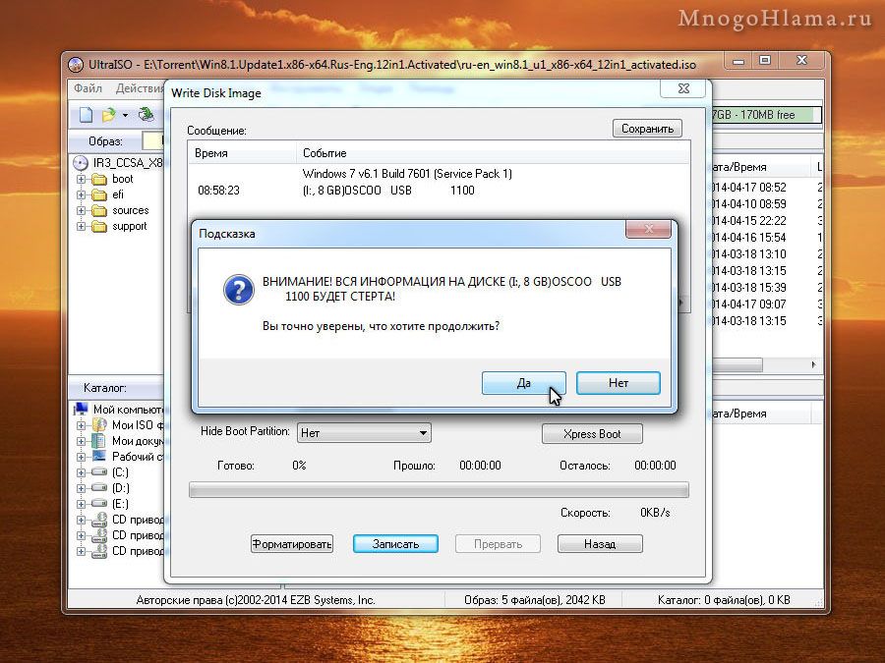885x663 pixels.
Task: Click the blue question mark icon
Action: pyautogui.click(x=239, y=289)
